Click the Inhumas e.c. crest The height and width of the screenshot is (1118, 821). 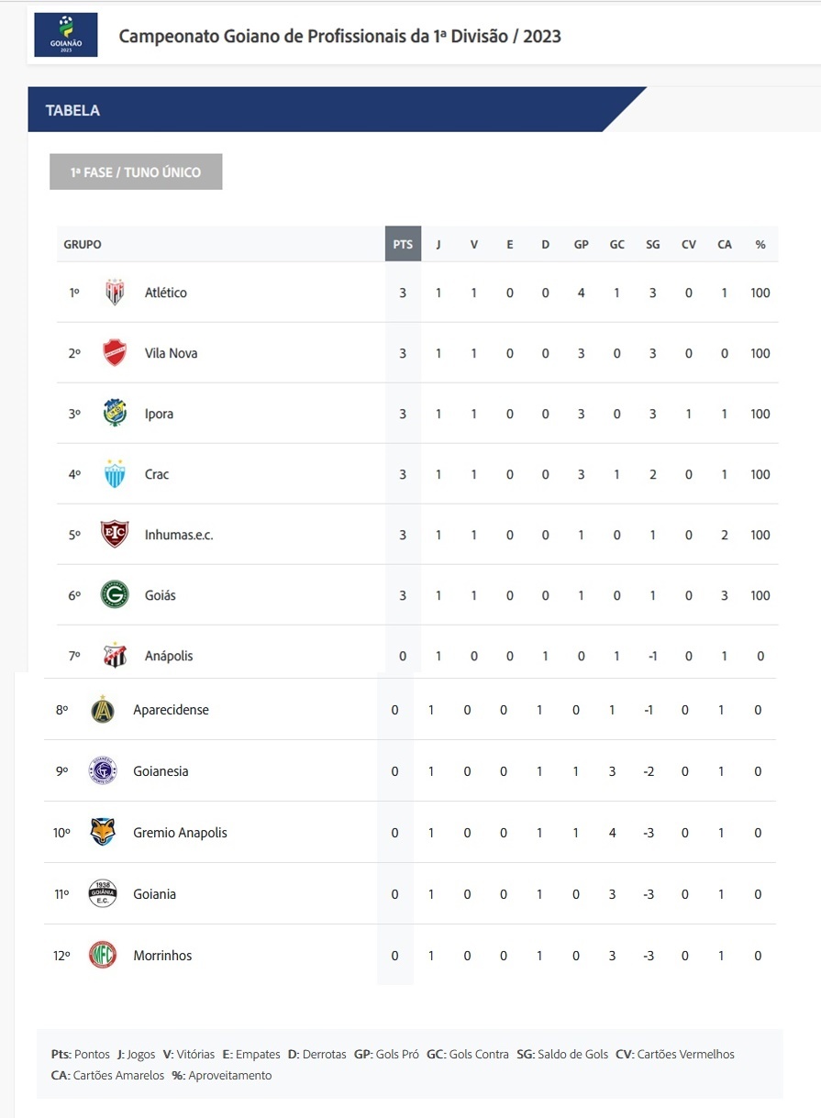115,535
